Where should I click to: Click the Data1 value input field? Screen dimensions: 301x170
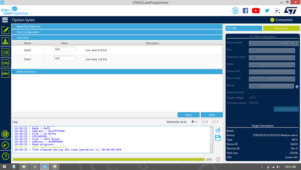tap(64, 58)
